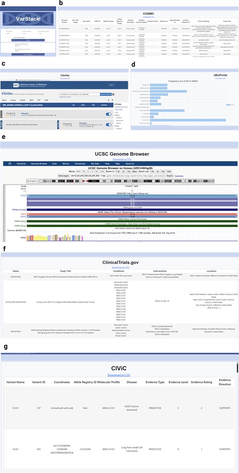Image resolution: width=239 pixels, height=473 pixels.
Task: Download ClinVar results as CSV
Action: point(65,78)
